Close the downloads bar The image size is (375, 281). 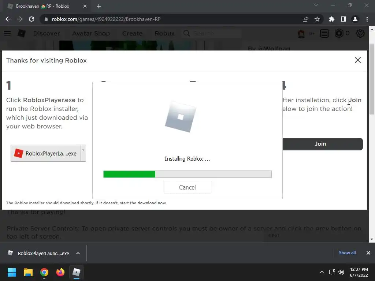tap(368, 253)
